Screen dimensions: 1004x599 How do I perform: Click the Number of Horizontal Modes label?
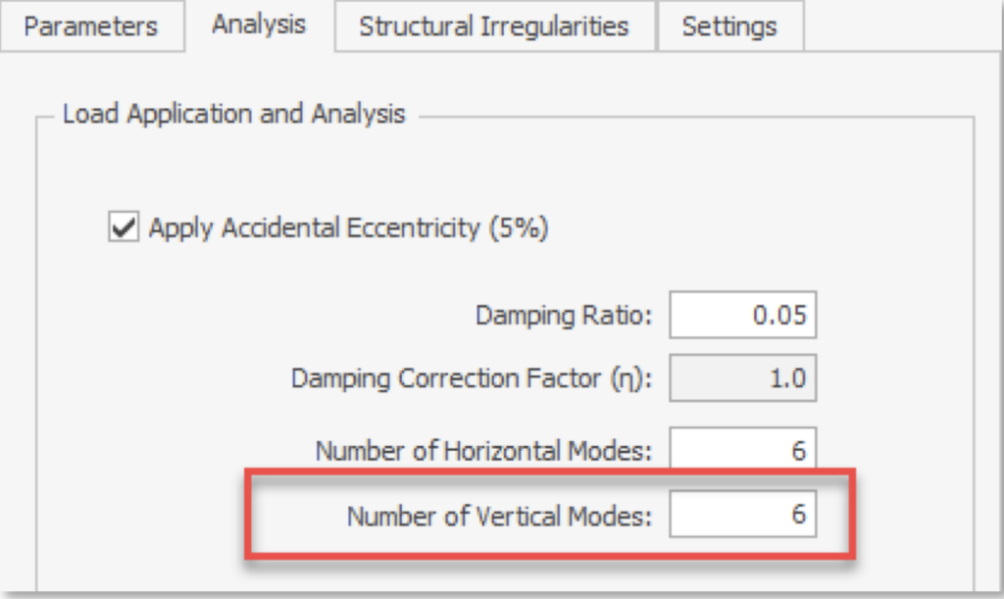pos(483,451)
